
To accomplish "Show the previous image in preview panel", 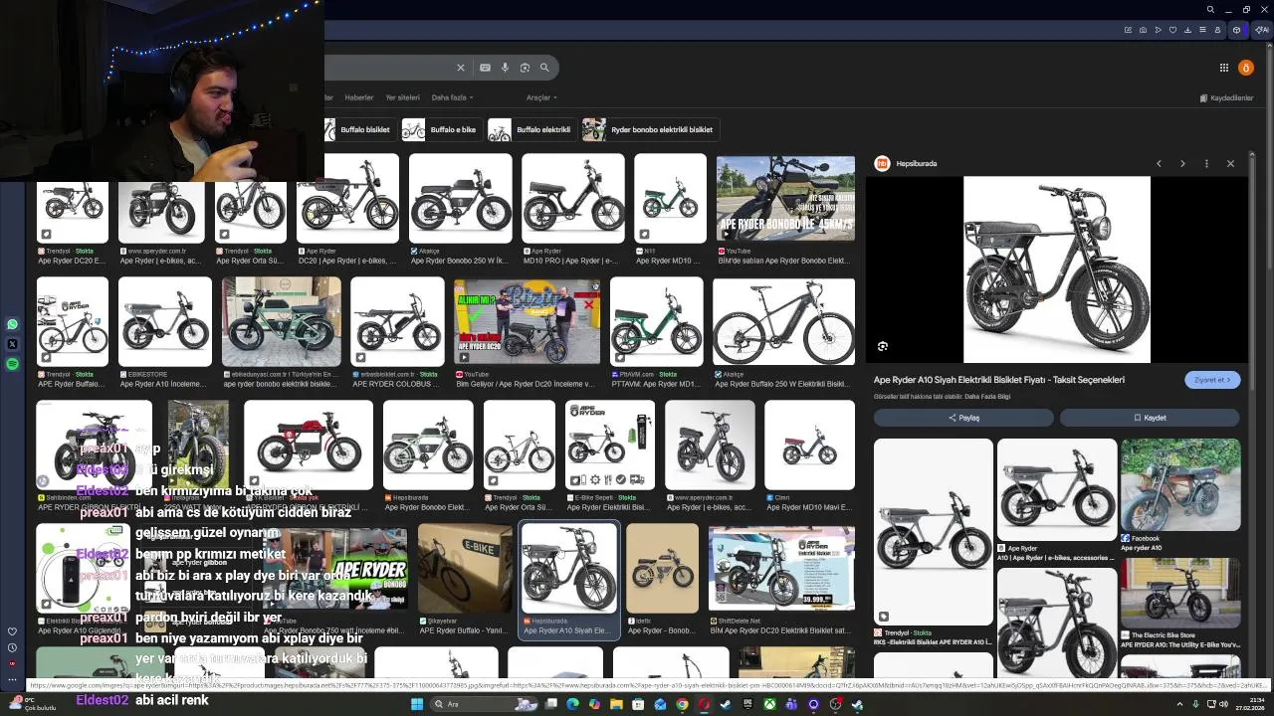I will [x=1159, y=163].
